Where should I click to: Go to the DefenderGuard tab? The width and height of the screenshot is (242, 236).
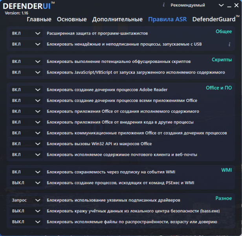pos(214,19)
